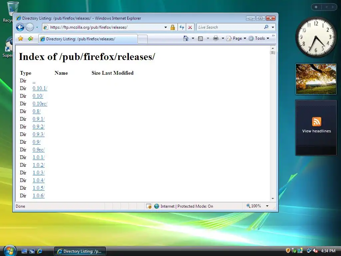
Task: Click the security shield tray icon
Action: [288, 251]
